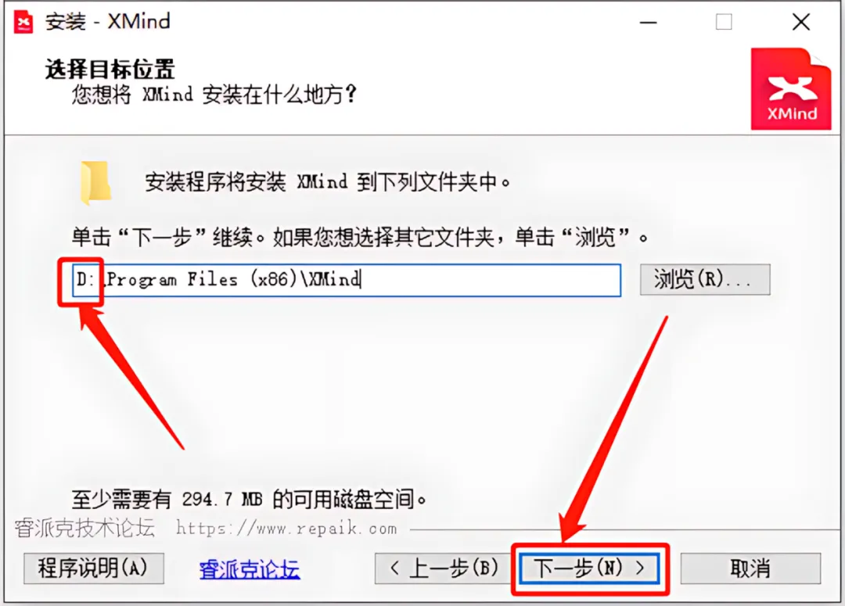Open the 程序说明(A) program notes

pyautogui.click(x=94, y=568)
